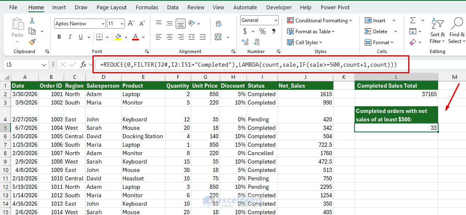Click the Name Box showing L5
This screenshot has height=215, width=466.
pos(26,64)
